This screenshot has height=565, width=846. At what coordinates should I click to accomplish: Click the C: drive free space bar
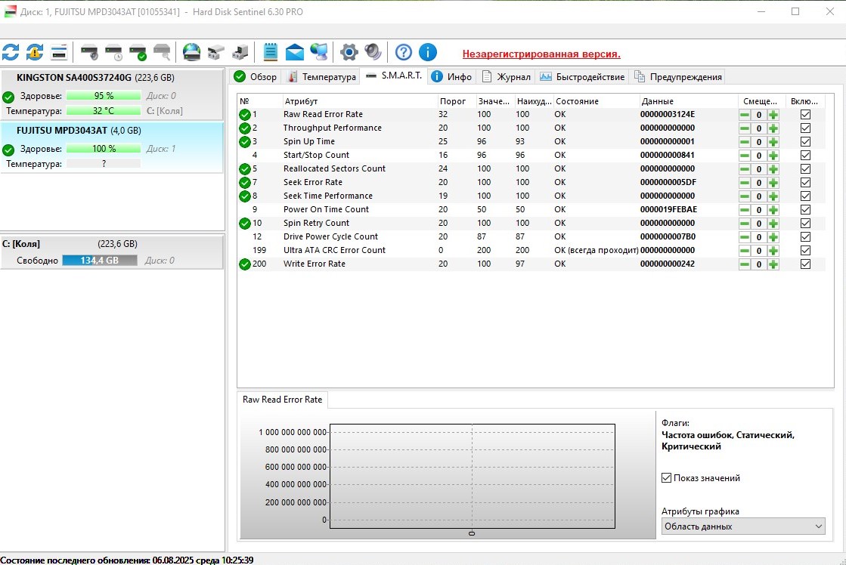click(99, 261)
